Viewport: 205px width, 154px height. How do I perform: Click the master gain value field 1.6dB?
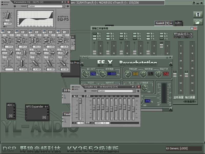point(7,24)
